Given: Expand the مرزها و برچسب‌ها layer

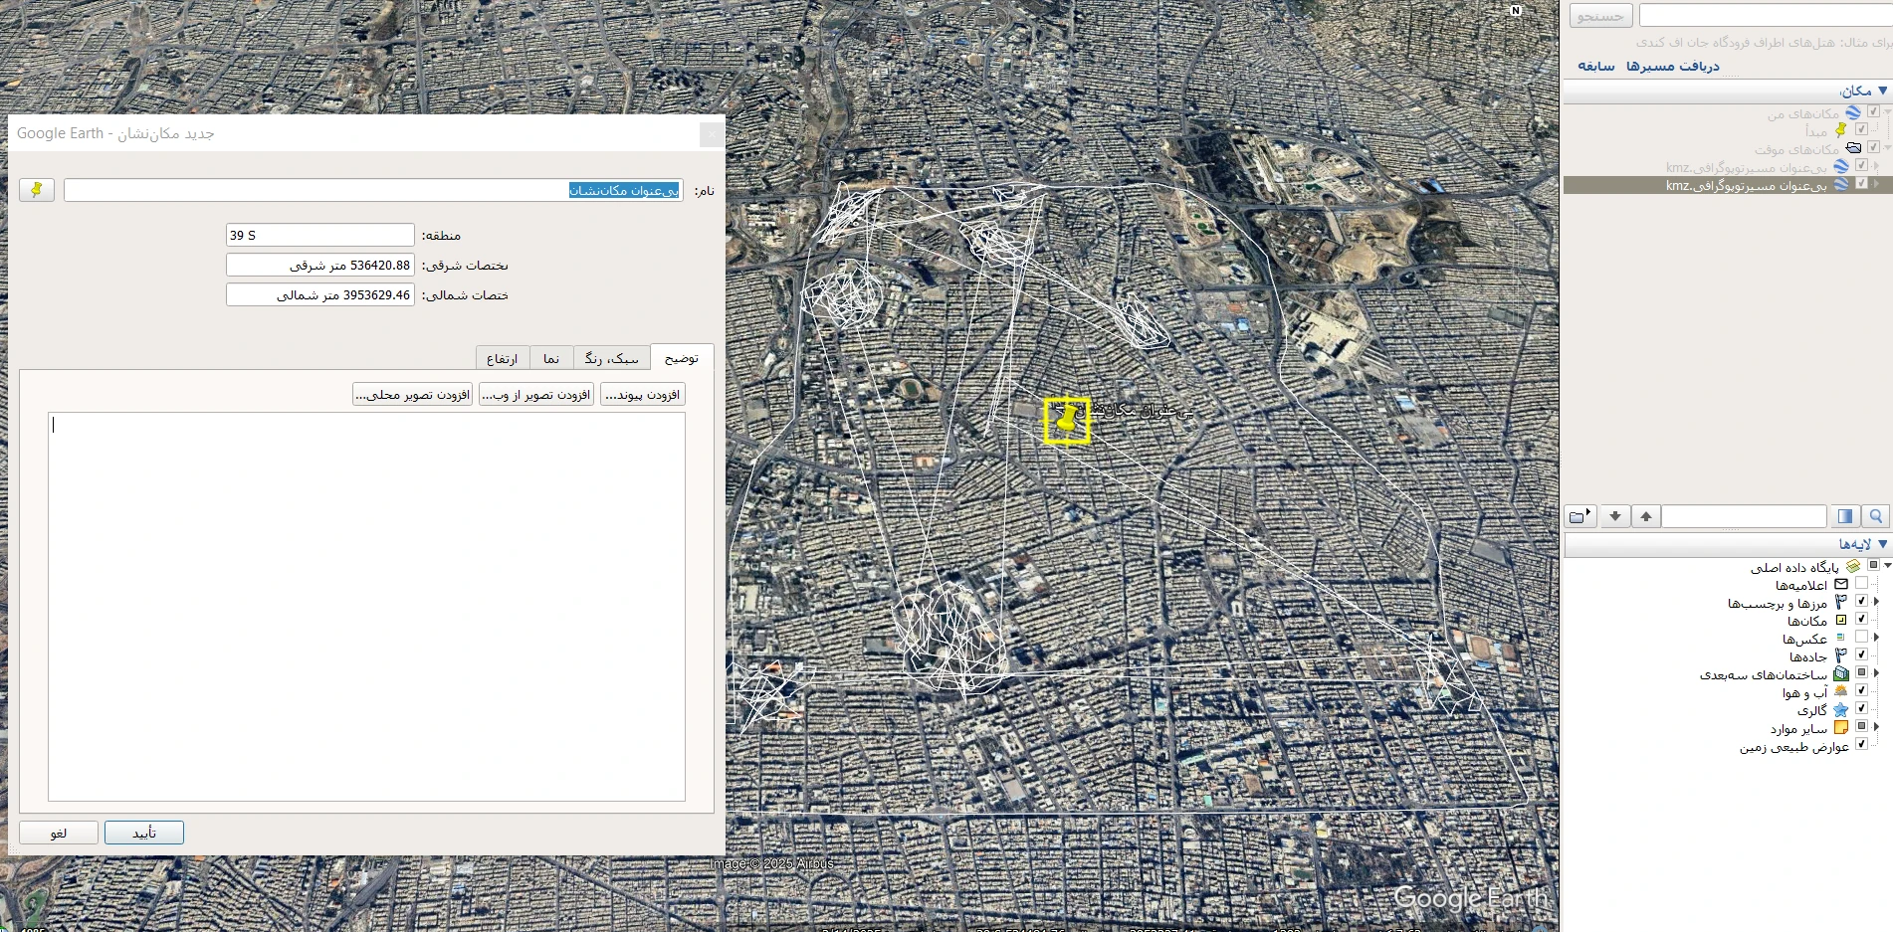Looking at the screenshot, I should pyautogui.click(x=1877, y=602).
